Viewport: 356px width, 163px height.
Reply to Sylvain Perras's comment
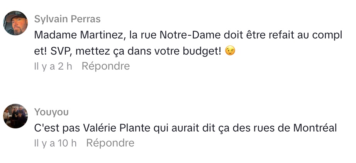[x=106, y=66]
